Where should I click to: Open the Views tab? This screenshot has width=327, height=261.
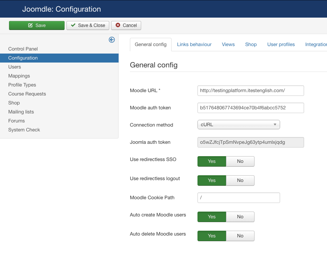coord(228,45)
